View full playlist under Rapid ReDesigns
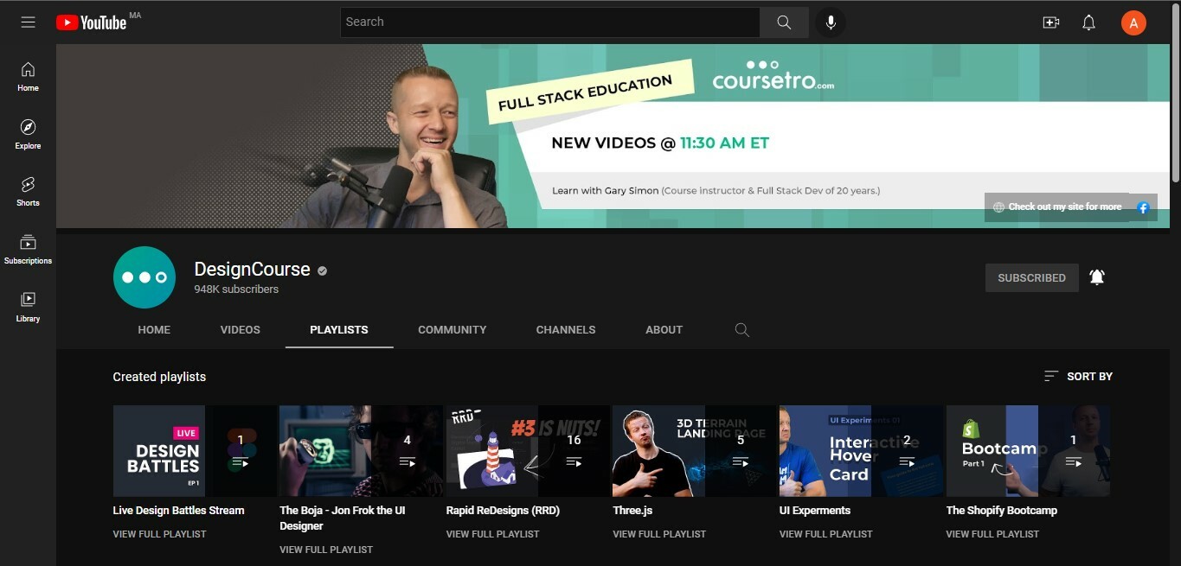The image size is (1181, 566). point(492,534)
